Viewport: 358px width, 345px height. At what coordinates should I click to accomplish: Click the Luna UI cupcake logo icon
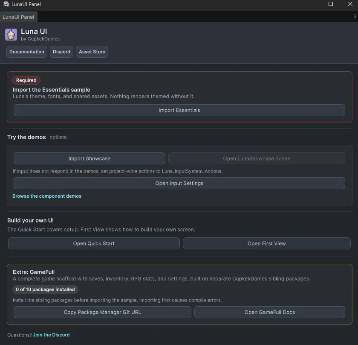(11, 35)
